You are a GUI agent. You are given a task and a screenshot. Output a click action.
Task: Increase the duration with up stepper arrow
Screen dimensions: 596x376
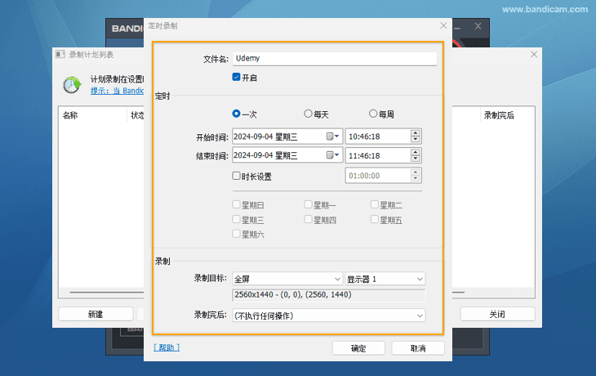pyautogui.click(x=416, y=172)
